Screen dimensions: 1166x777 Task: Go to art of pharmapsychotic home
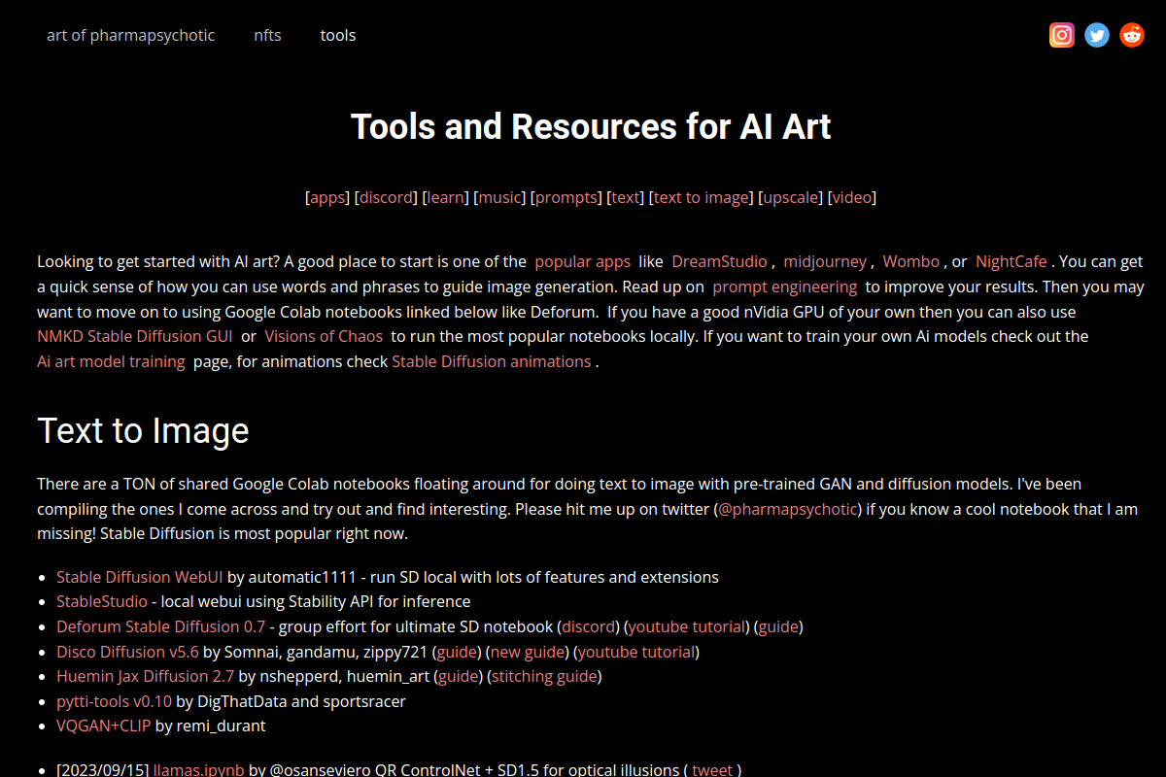[131, 35]
